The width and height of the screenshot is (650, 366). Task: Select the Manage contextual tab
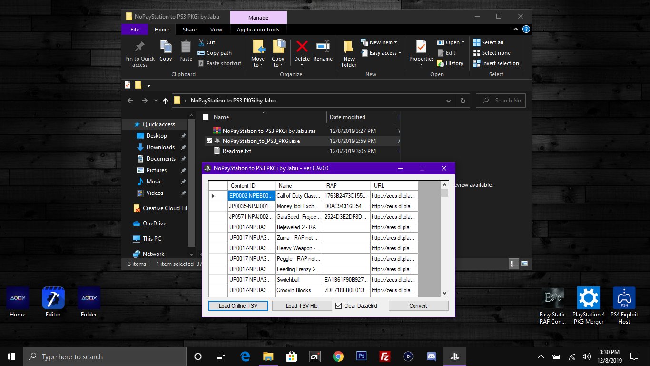point(258,18)
